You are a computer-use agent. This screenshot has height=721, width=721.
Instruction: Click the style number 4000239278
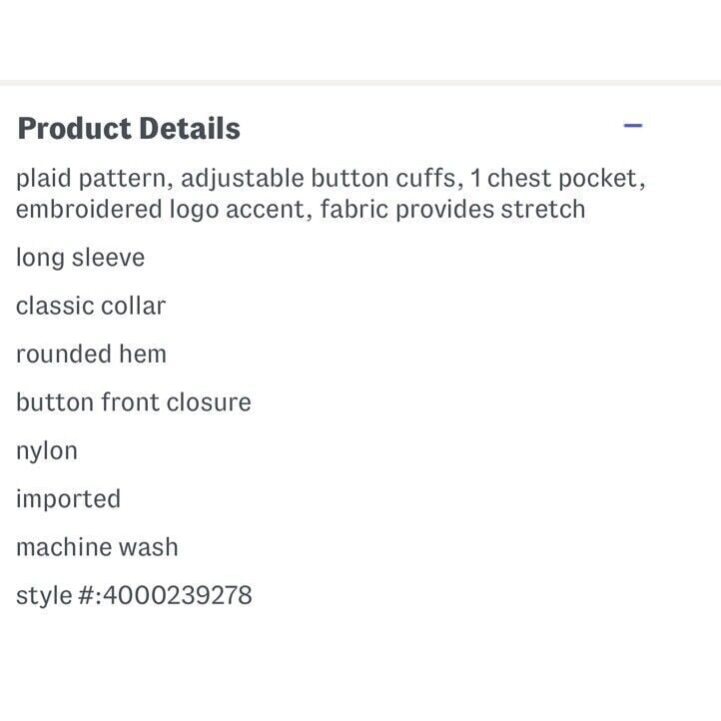pos(177,595)
